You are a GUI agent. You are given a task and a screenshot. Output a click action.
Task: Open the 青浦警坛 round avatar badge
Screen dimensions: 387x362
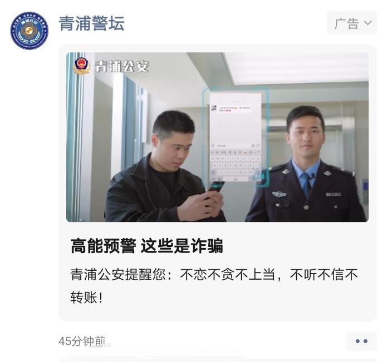coord(30,31)
